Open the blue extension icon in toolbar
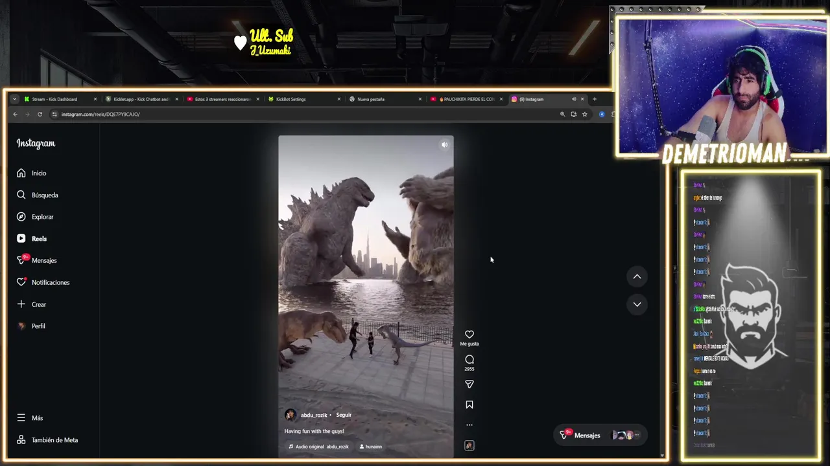 (602, 114)
